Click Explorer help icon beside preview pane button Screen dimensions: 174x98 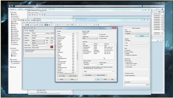point(162,9)
